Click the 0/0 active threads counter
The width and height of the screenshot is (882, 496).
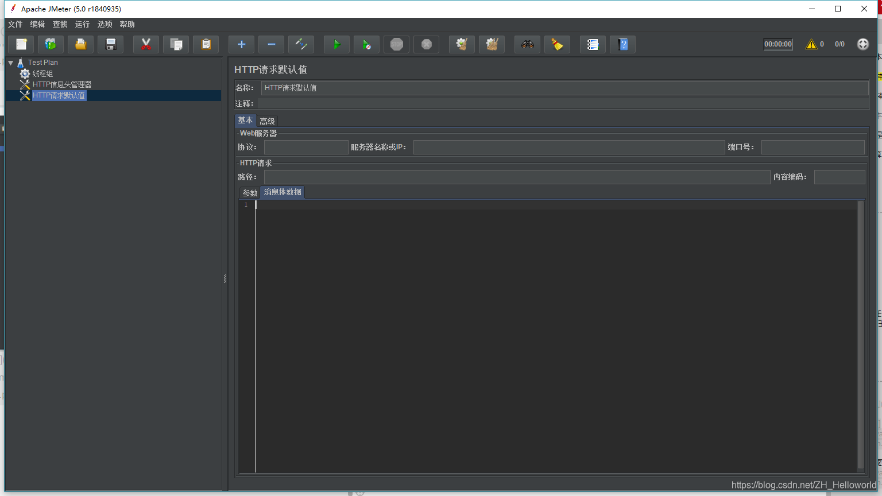coord(840,44)
